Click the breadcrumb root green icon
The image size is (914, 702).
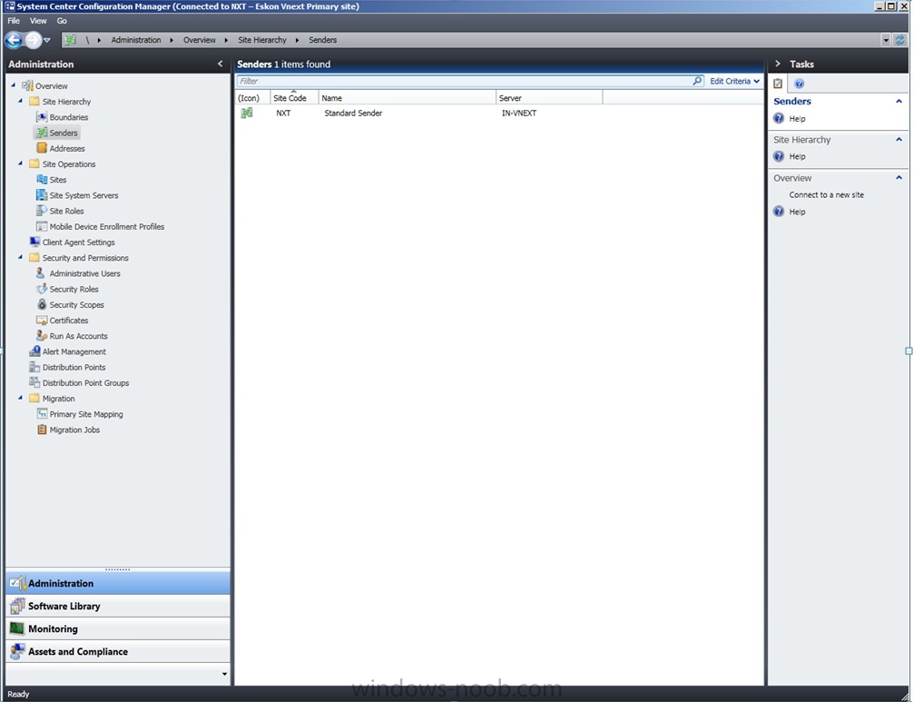70,40
